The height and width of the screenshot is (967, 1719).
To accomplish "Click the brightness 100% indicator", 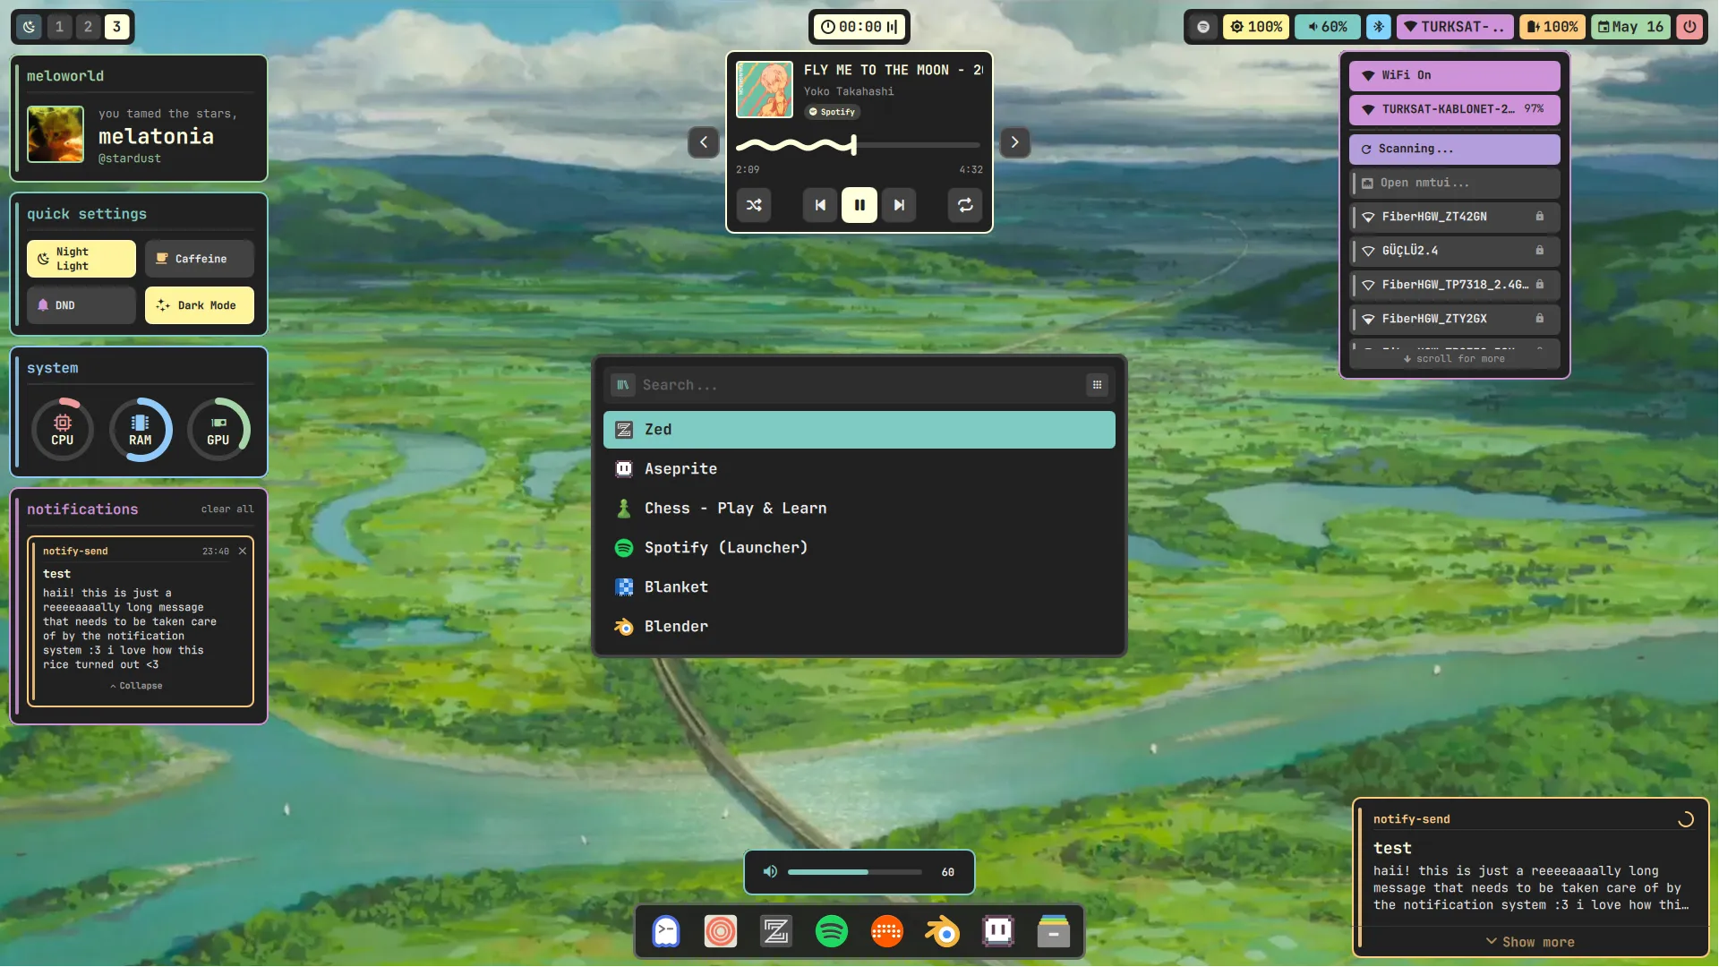I will (x=1256, y=27).
